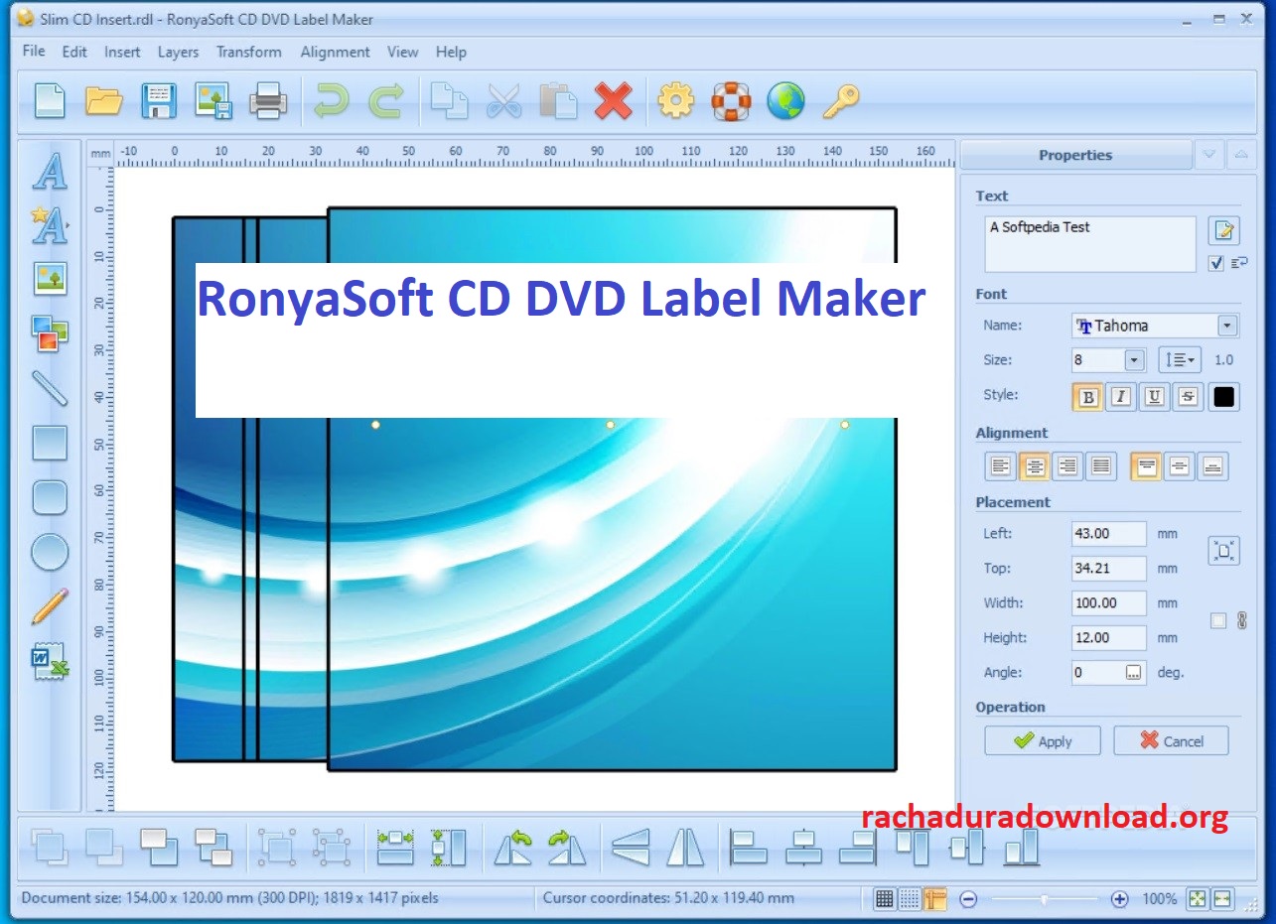Open Angle picker ellipsis button
The height and width of the screenshot is (924, 1276).
coord(1134,673)
